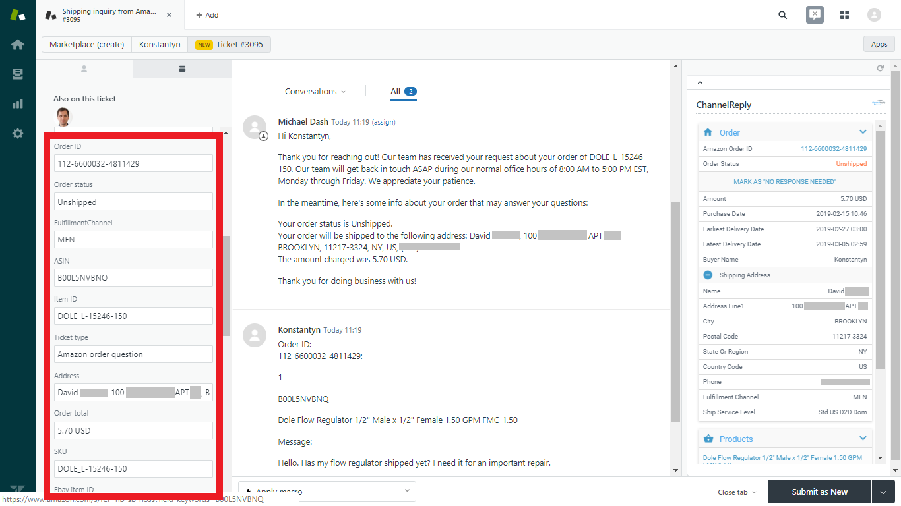Collapse the ChannelReply app chevron
Screen dimensions: 901x506
[x=700, y=82]
